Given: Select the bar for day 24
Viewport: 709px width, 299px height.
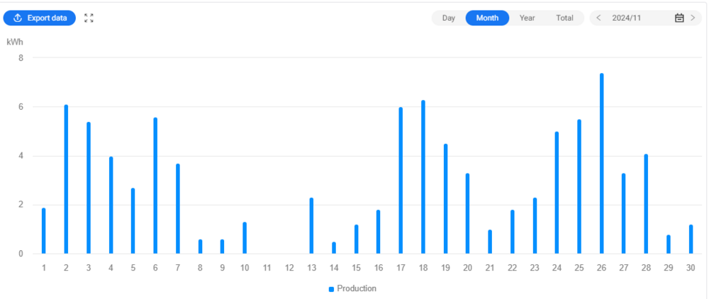Looking at the screenshot, I should [557, 193].
